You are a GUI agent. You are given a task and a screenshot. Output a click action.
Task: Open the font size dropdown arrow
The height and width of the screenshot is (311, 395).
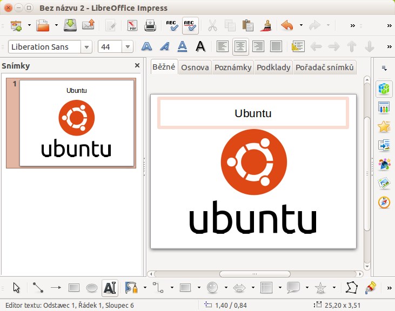point(128,47)
